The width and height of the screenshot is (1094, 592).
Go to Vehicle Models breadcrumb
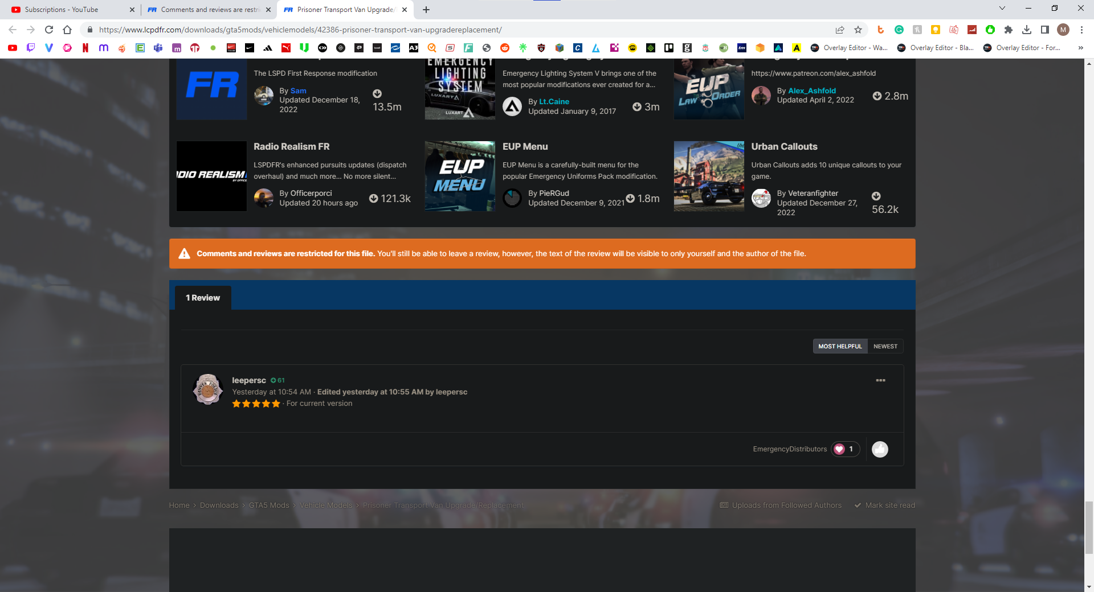pos(326,505)
